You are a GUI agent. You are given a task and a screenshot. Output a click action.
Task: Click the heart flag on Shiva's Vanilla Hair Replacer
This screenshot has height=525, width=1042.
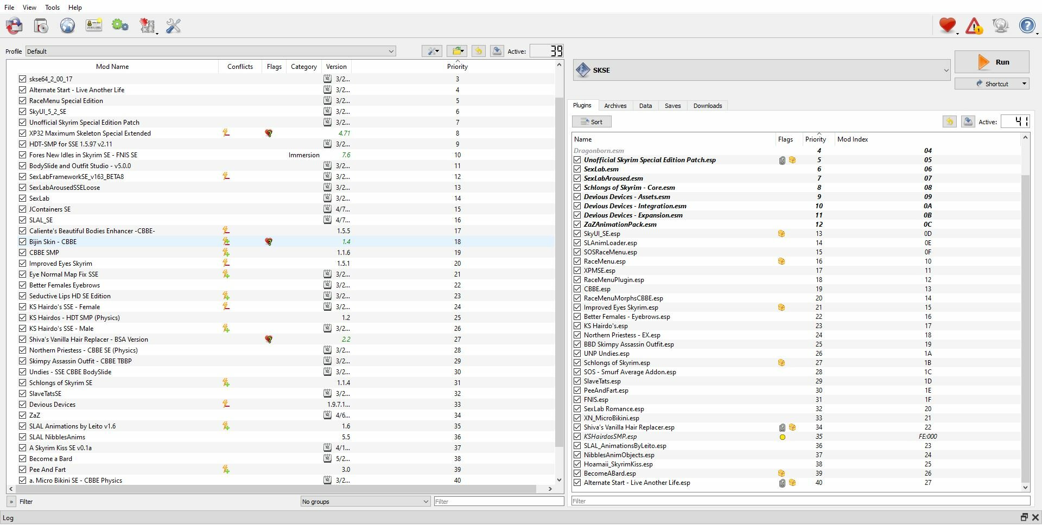269,340
